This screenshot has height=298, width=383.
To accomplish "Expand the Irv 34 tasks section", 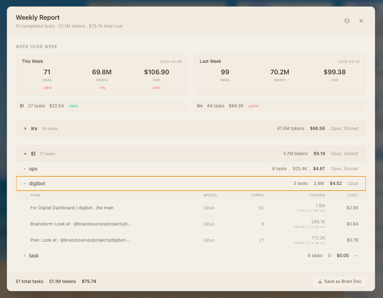I will (191, 129).
